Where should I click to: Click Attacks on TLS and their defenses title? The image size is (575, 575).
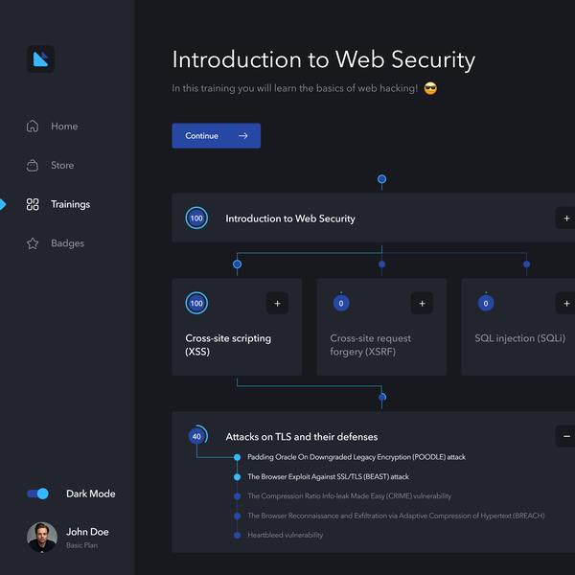click(302, 437)
